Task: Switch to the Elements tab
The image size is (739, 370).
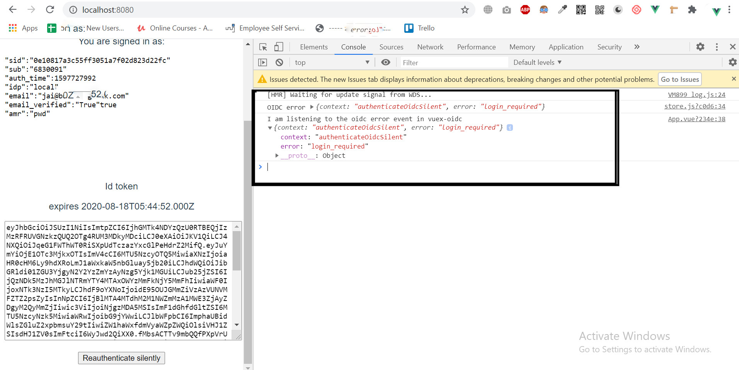Action: [314, 47]
